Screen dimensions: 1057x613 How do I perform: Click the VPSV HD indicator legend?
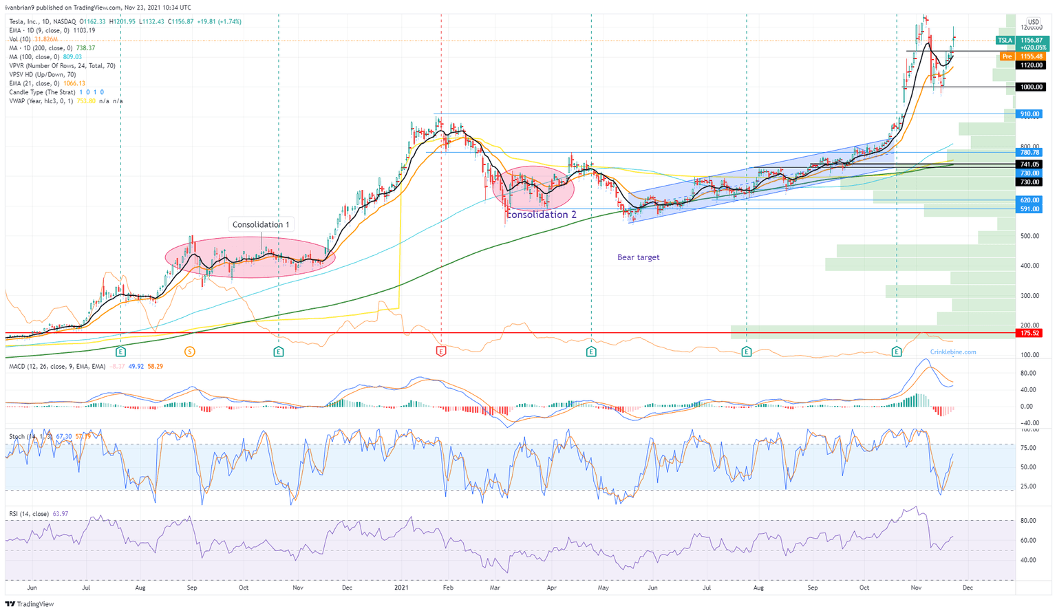click(x=43, y=74)
